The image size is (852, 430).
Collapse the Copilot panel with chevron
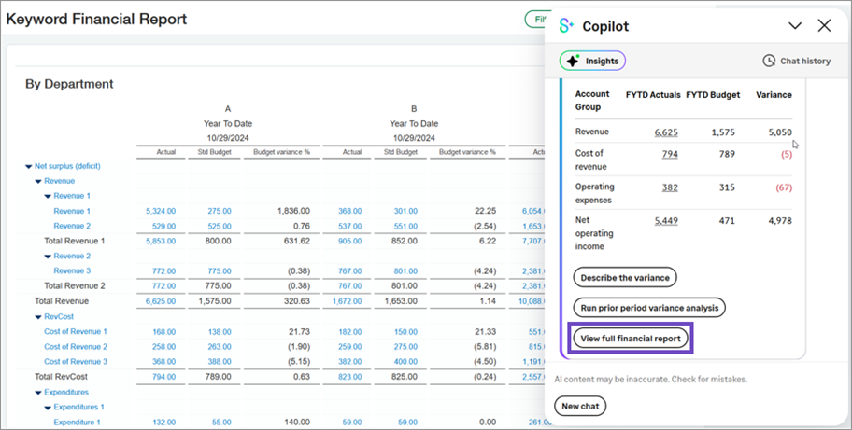[x=795, y=26]
